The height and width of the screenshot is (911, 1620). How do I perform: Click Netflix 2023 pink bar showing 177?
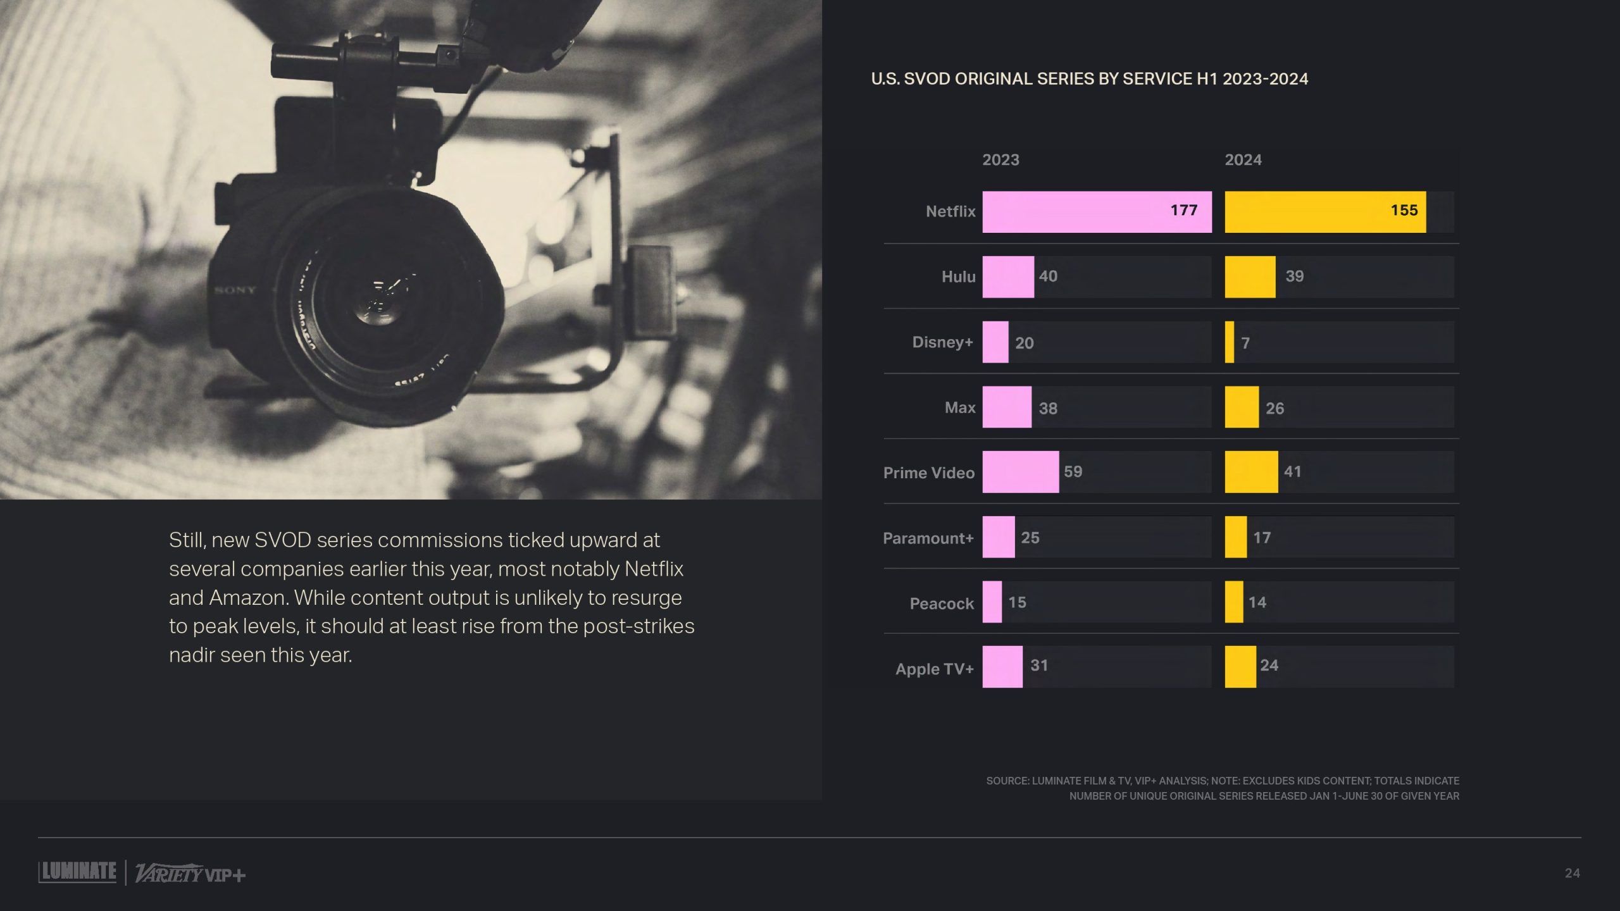1097,212
